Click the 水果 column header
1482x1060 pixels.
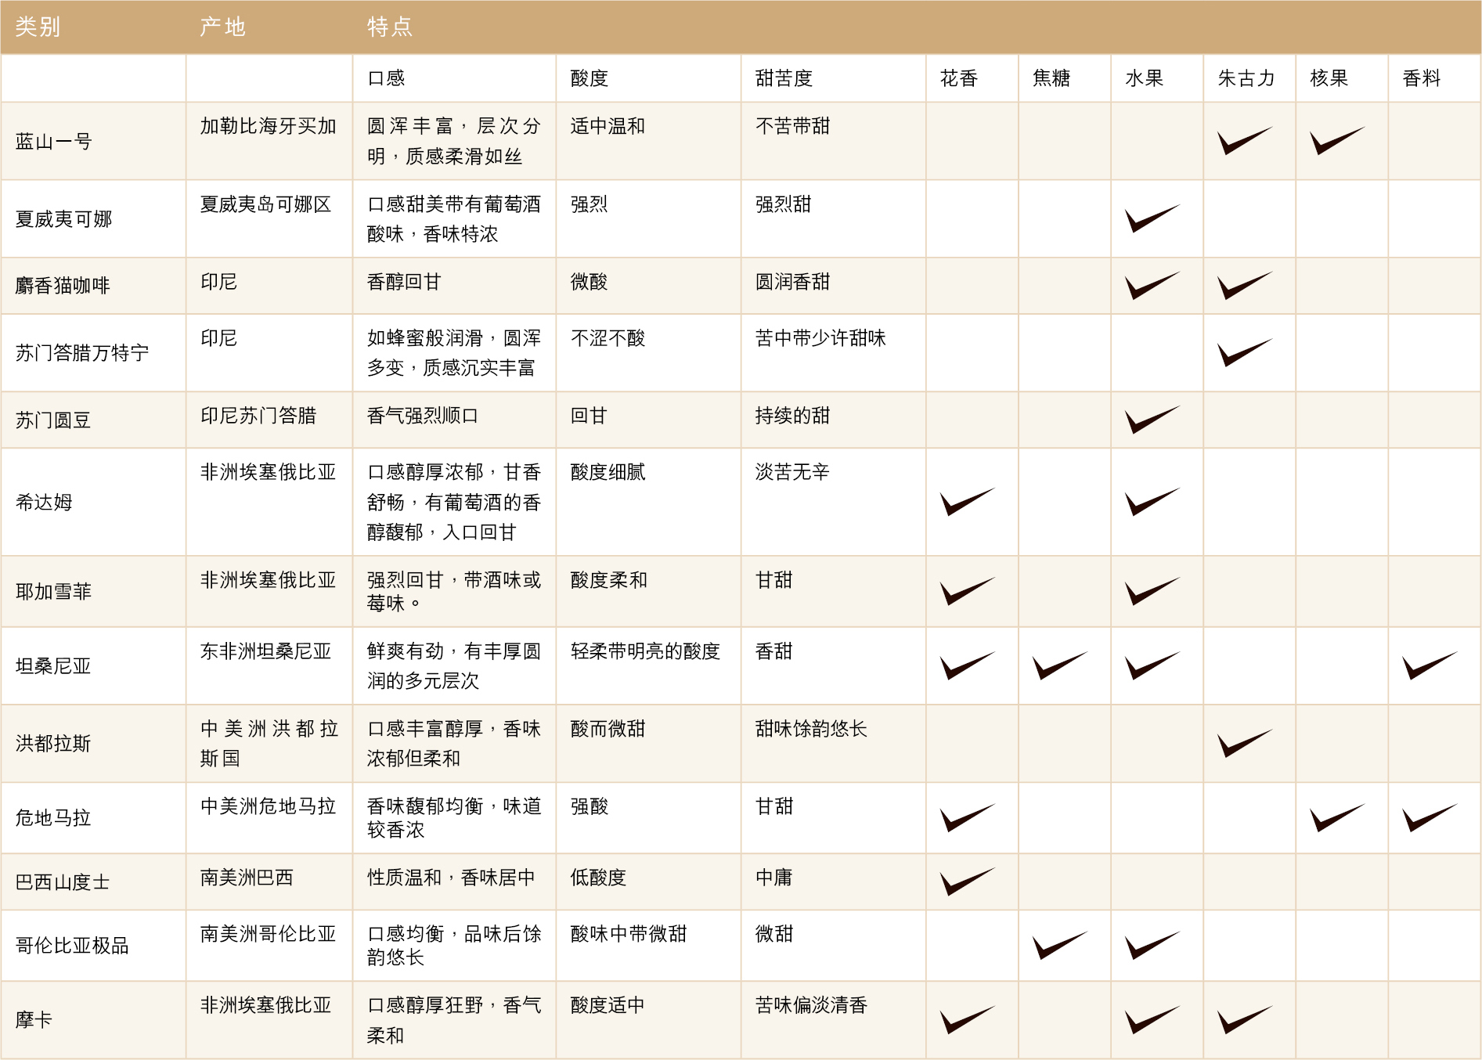click(x=1144, y=78)
